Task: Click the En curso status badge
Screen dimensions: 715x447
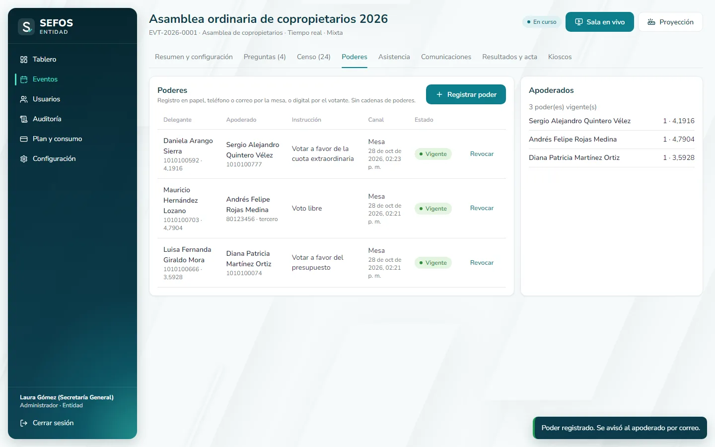Action: [x=542, y=22]
